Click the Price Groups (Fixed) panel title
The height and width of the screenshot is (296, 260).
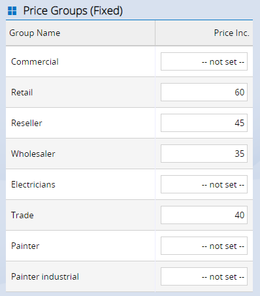[73, 11]
